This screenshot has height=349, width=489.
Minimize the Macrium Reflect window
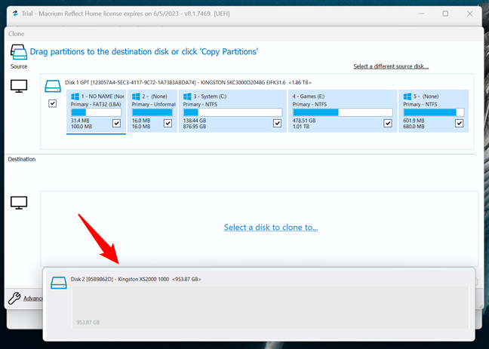[421, 14]
